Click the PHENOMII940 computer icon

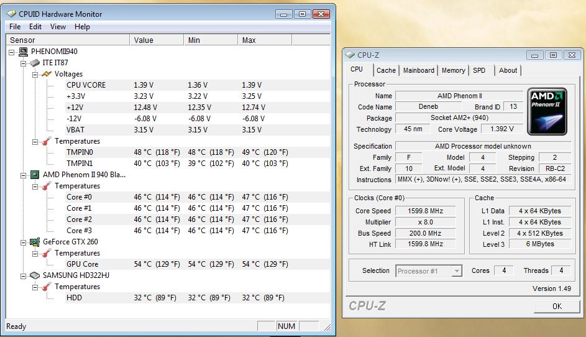[23, 52]
